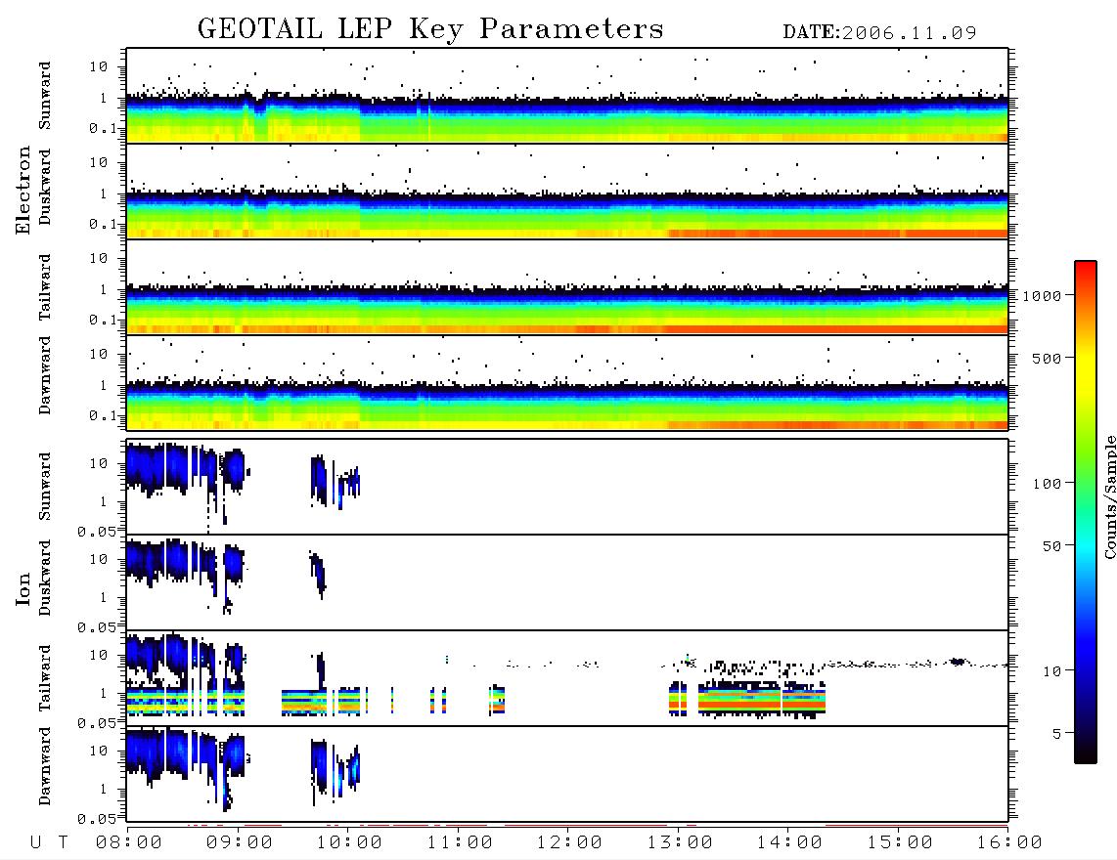Screen dimensions: 1117x860
Task: Click the Electron Duskward panel label
Action: [x=45, y=188]
